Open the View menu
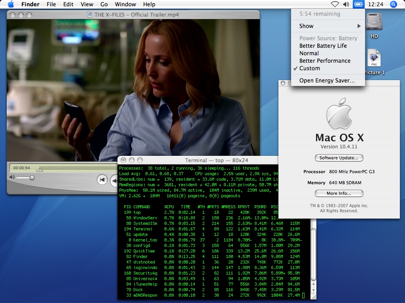The image size is (405, 303). point(87,4)
